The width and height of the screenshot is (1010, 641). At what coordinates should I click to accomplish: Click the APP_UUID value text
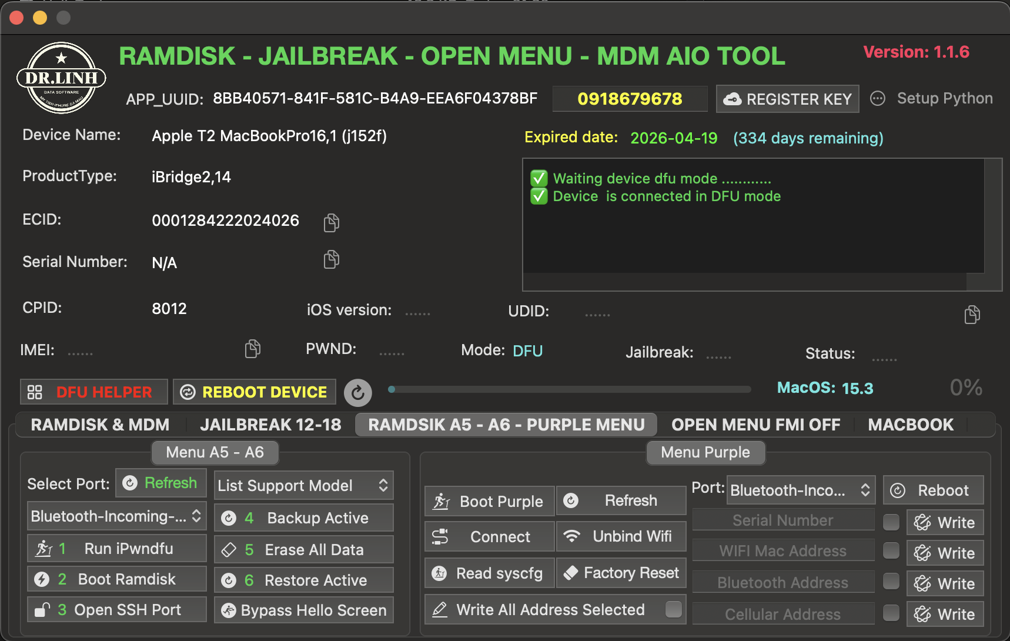point(375,98)
